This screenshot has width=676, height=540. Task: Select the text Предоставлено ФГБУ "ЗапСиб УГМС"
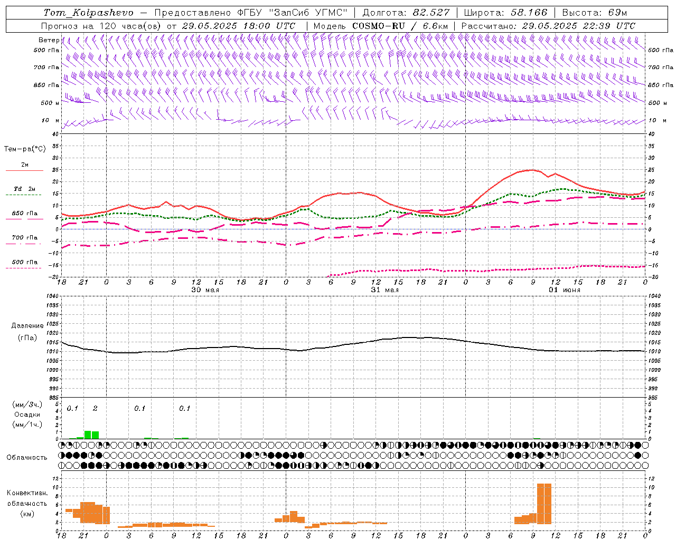click(251, 12)
